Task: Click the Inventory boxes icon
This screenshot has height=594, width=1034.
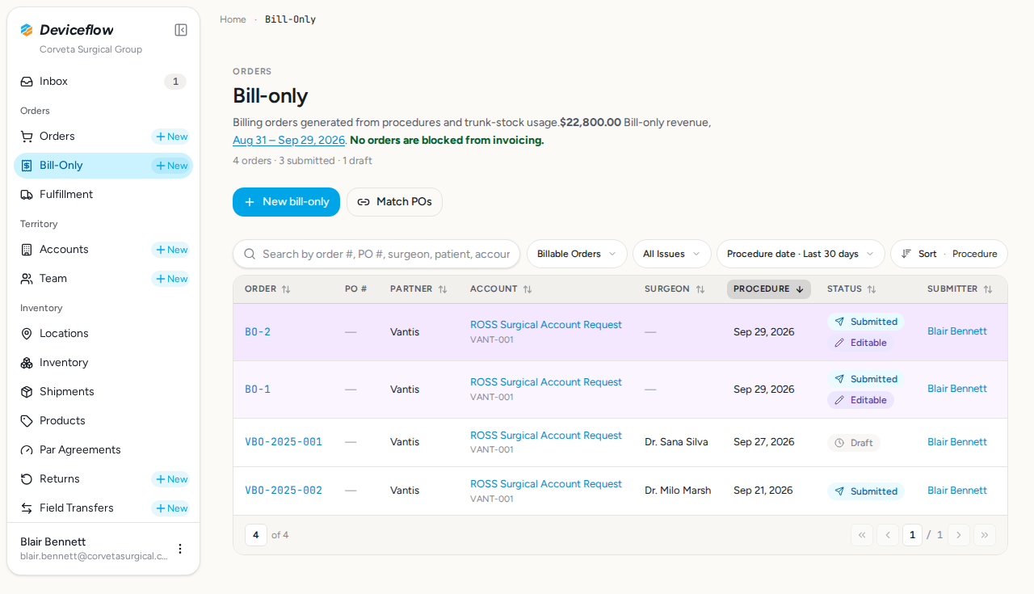Action: coord(27,363)
